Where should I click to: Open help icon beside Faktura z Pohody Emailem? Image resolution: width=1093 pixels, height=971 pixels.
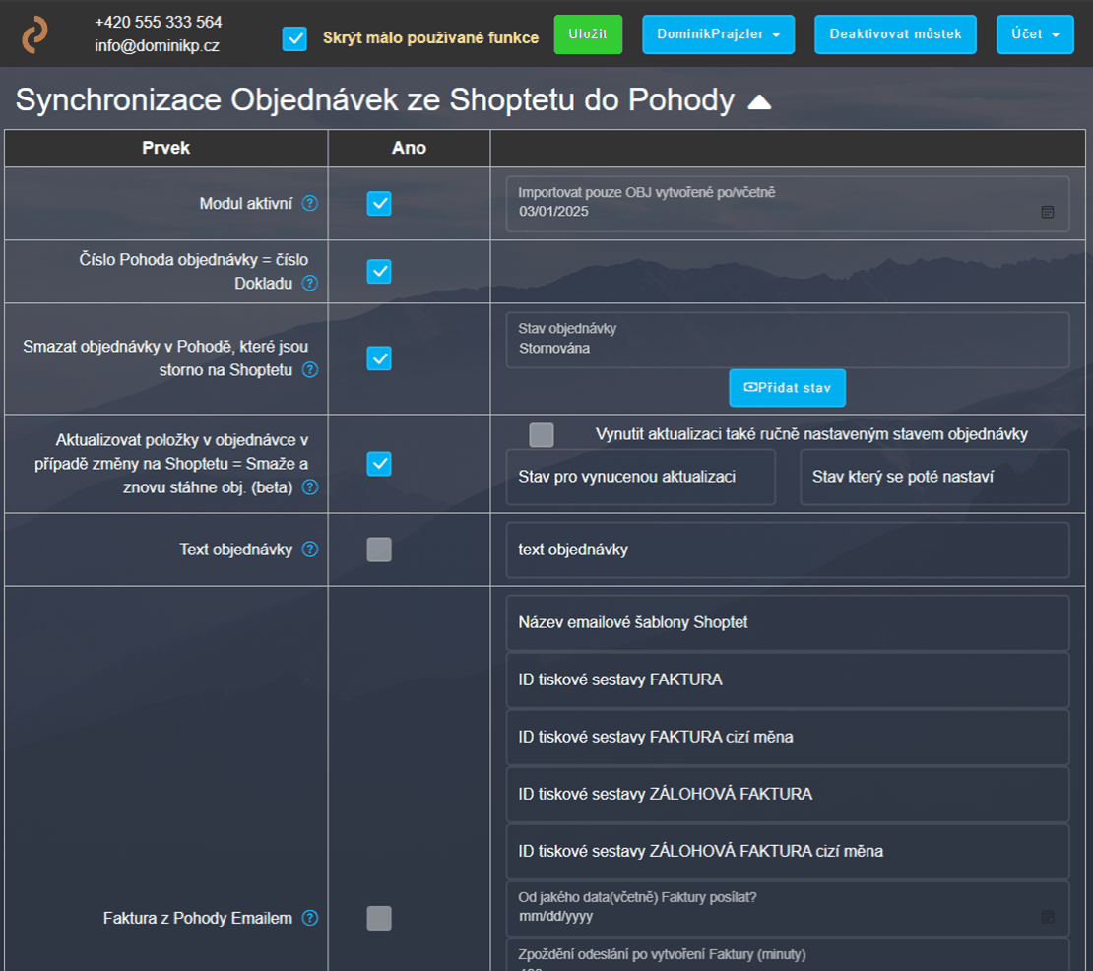(309, 918)
